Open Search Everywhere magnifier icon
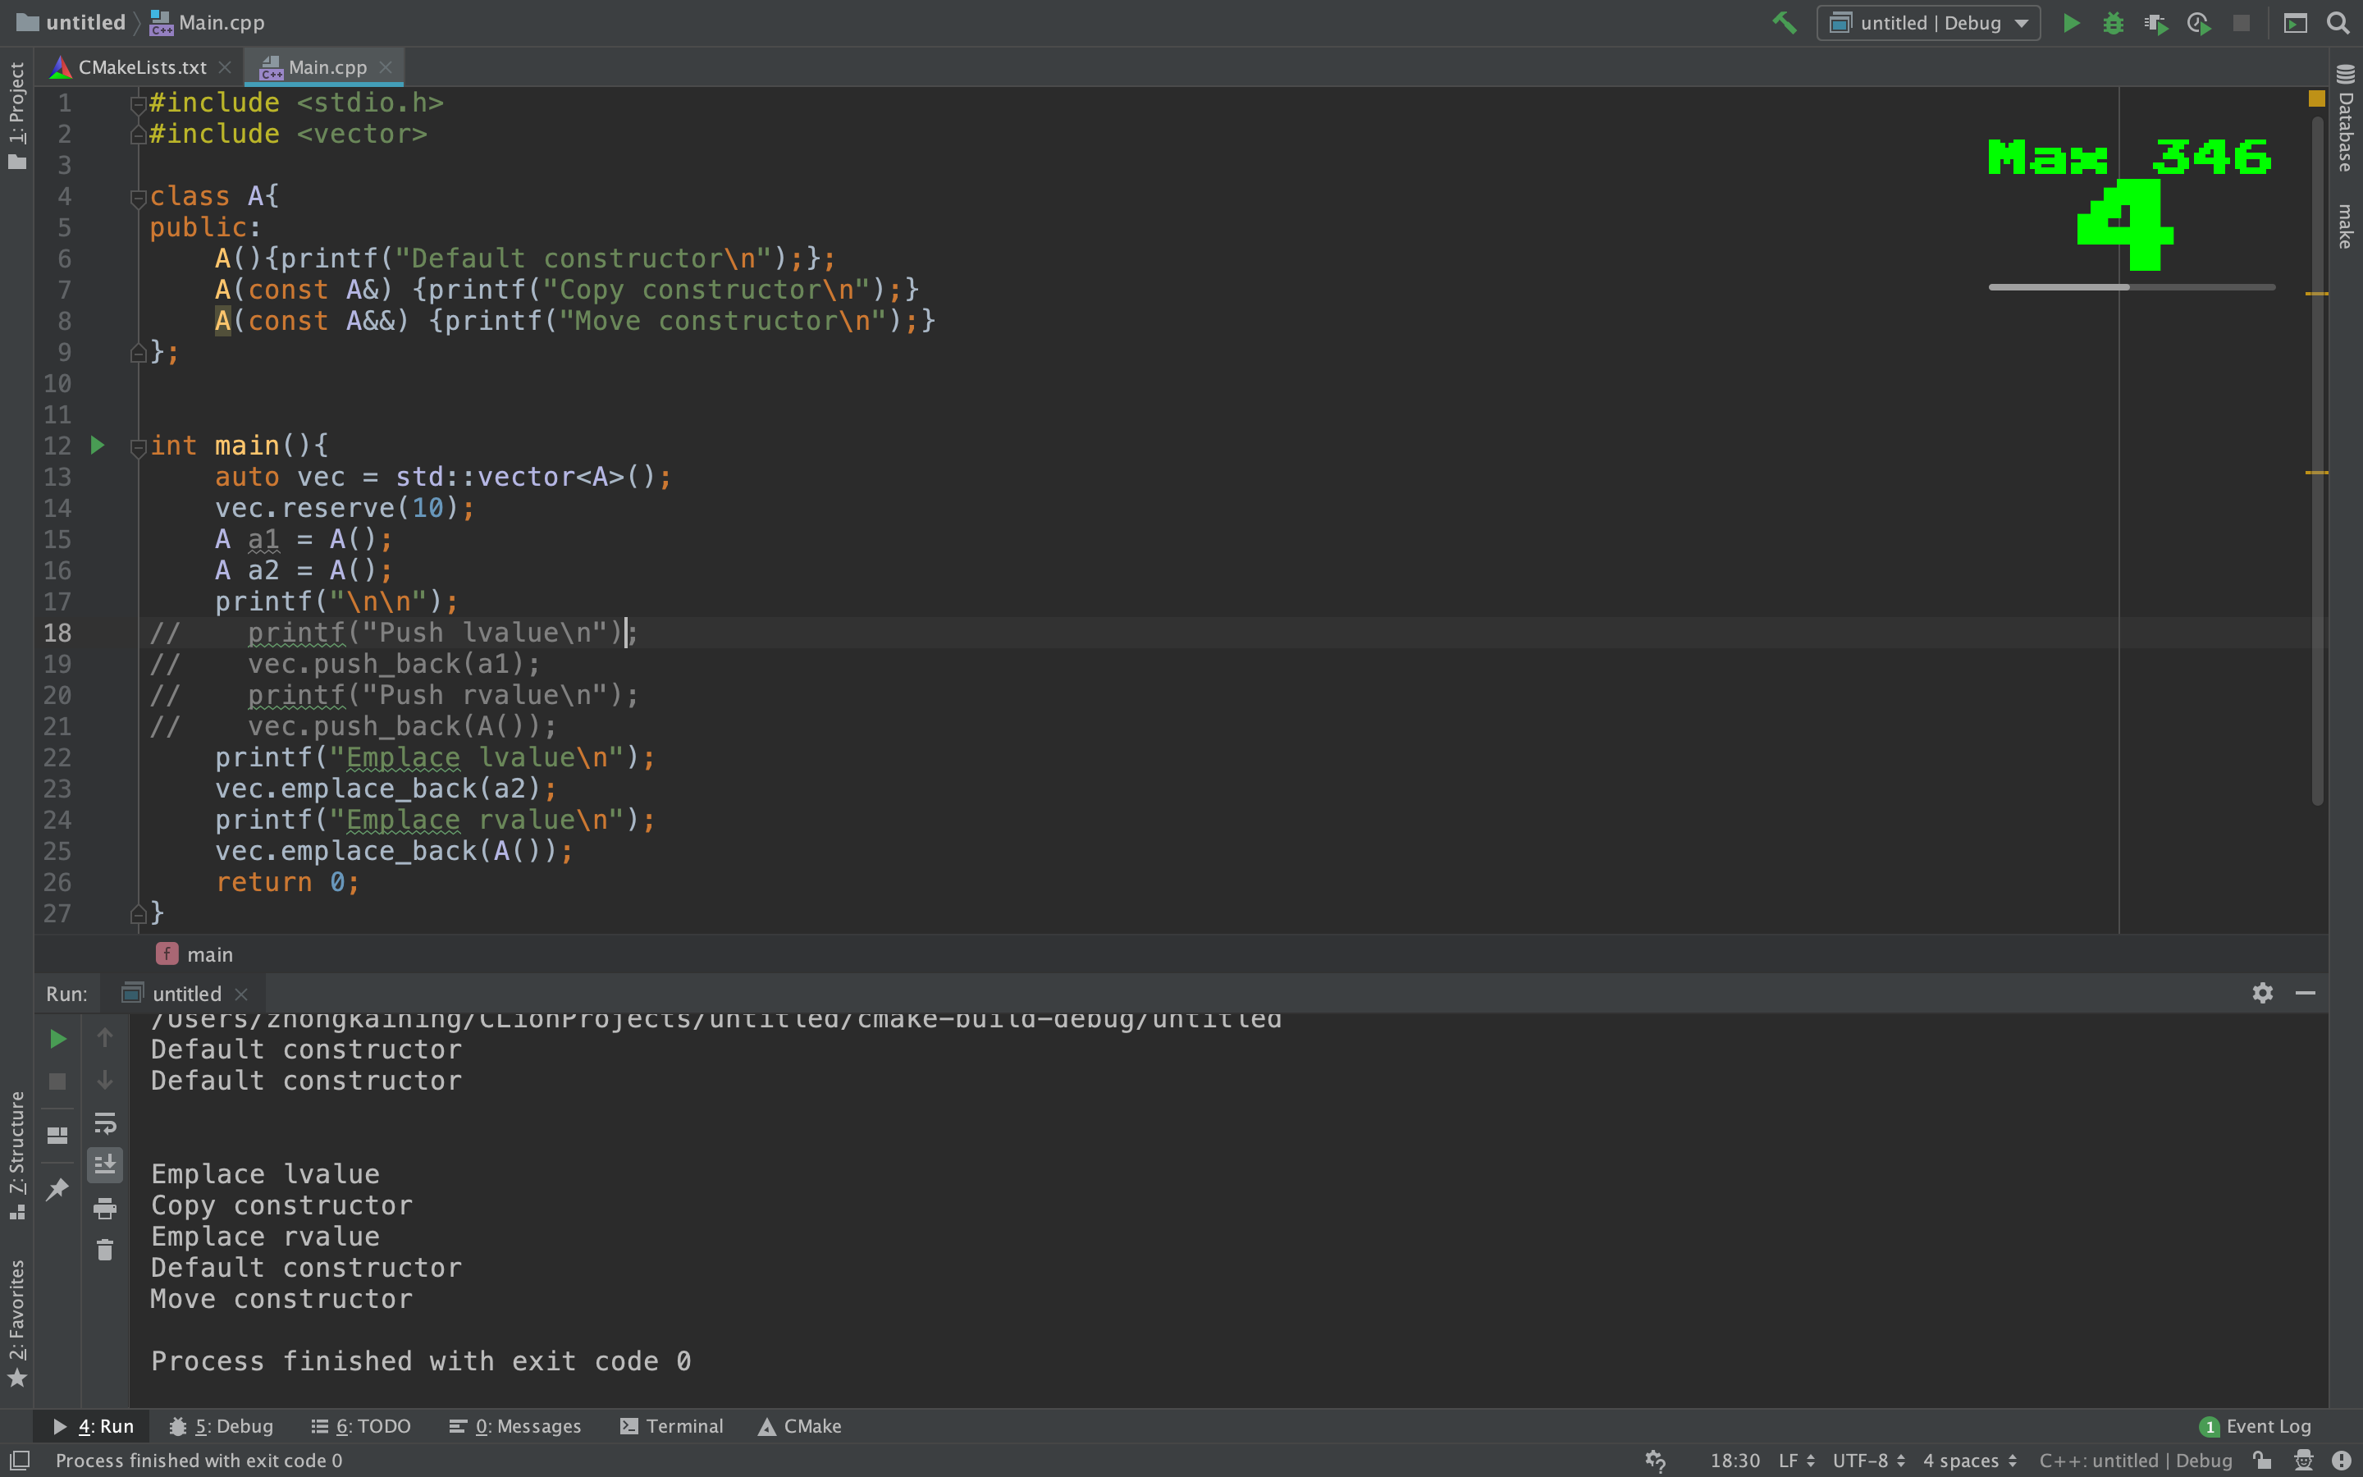This screenshot has height=1477, width=2363. (2338, 22)
